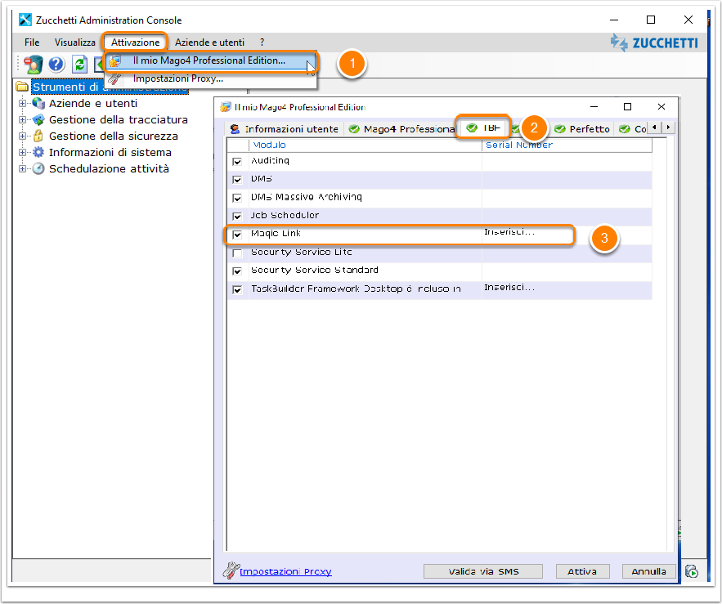Image resolution: width=722 pixels, height=604 pixels.
Task: Toggle the DMS Massive Archiving checkbox
Action: [x=237, y=198]
